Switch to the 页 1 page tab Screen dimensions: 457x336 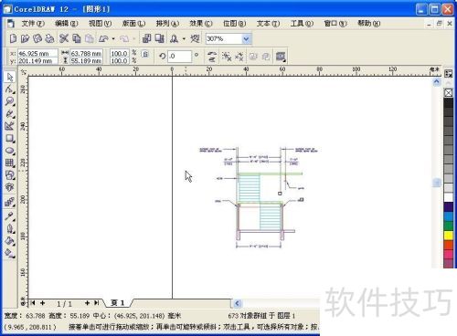[118, 303]
